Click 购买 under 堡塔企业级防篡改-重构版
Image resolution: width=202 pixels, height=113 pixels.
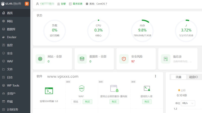(114, 102)
